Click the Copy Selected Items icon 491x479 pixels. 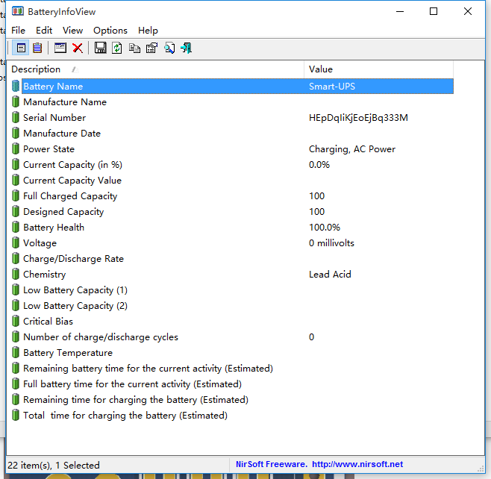[134, 48]
